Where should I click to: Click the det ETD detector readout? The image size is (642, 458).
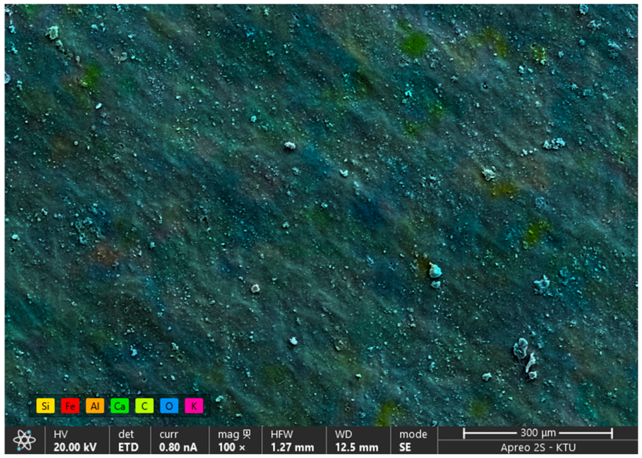130,440
